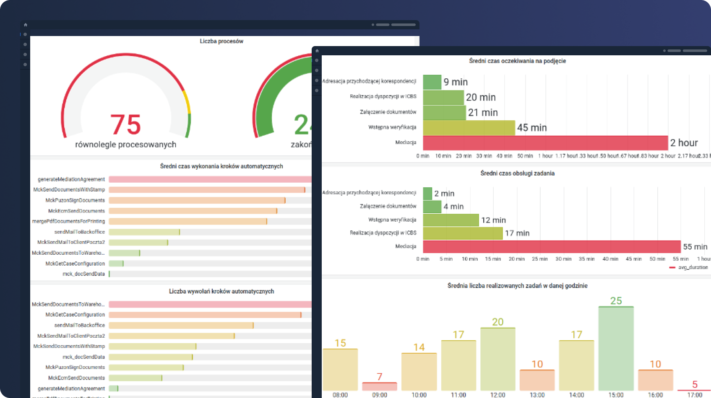Image resolution: width=711 pixels, height=398 pixels.
Task: Open 'Liczba wywołań kroków automatycznych' panel title
Action: (x=221, y=291)
